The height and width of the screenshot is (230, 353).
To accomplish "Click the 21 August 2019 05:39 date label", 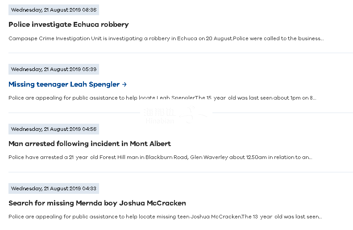I will click(54, 69).
